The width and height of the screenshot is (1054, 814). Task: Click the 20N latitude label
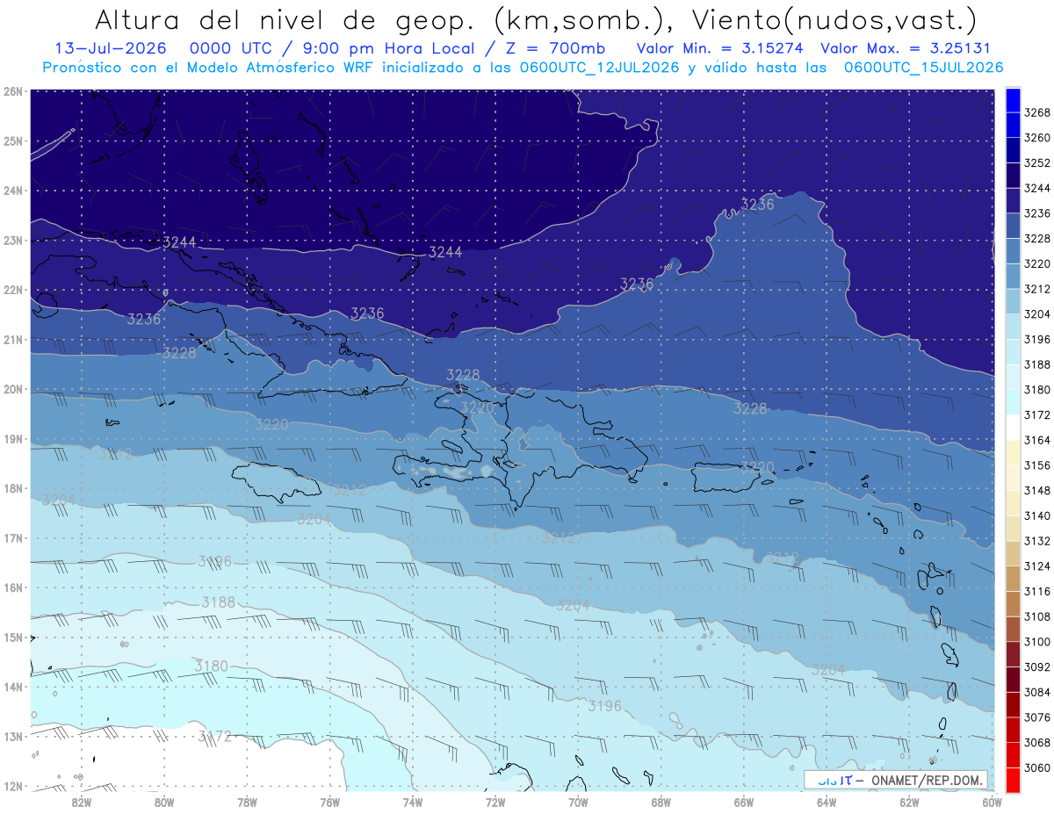point(13,389)
